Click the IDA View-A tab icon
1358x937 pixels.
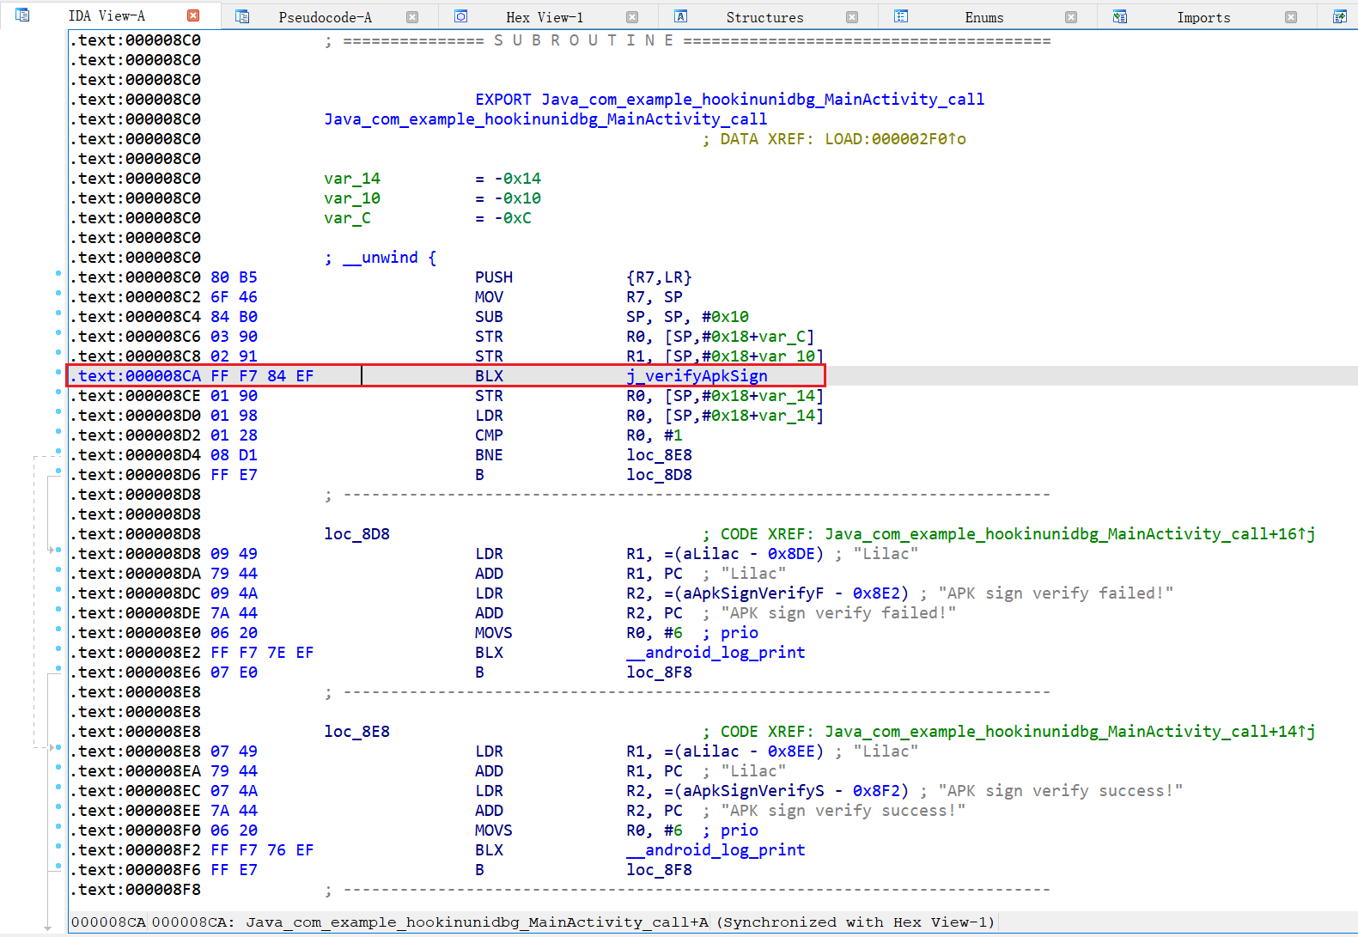(22, 15)
